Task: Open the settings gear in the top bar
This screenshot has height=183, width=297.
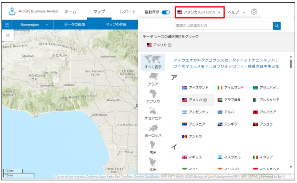Action: tap(254, 12)
